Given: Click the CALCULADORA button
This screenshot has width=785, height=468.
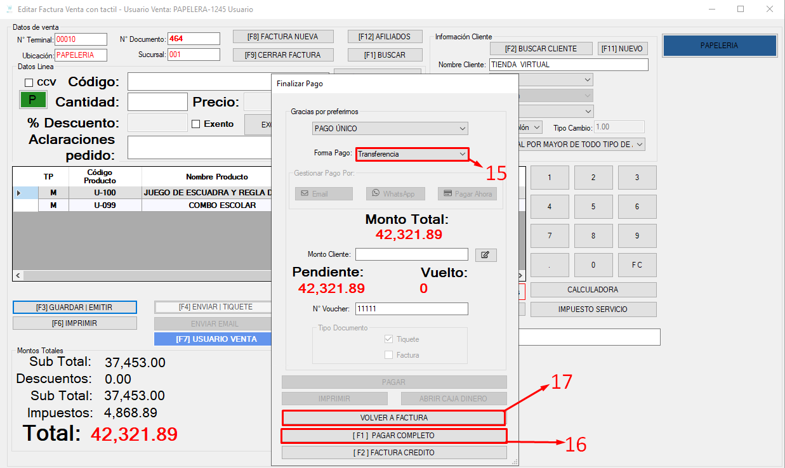Looking at the screenshot, I should tap(593, 290).
